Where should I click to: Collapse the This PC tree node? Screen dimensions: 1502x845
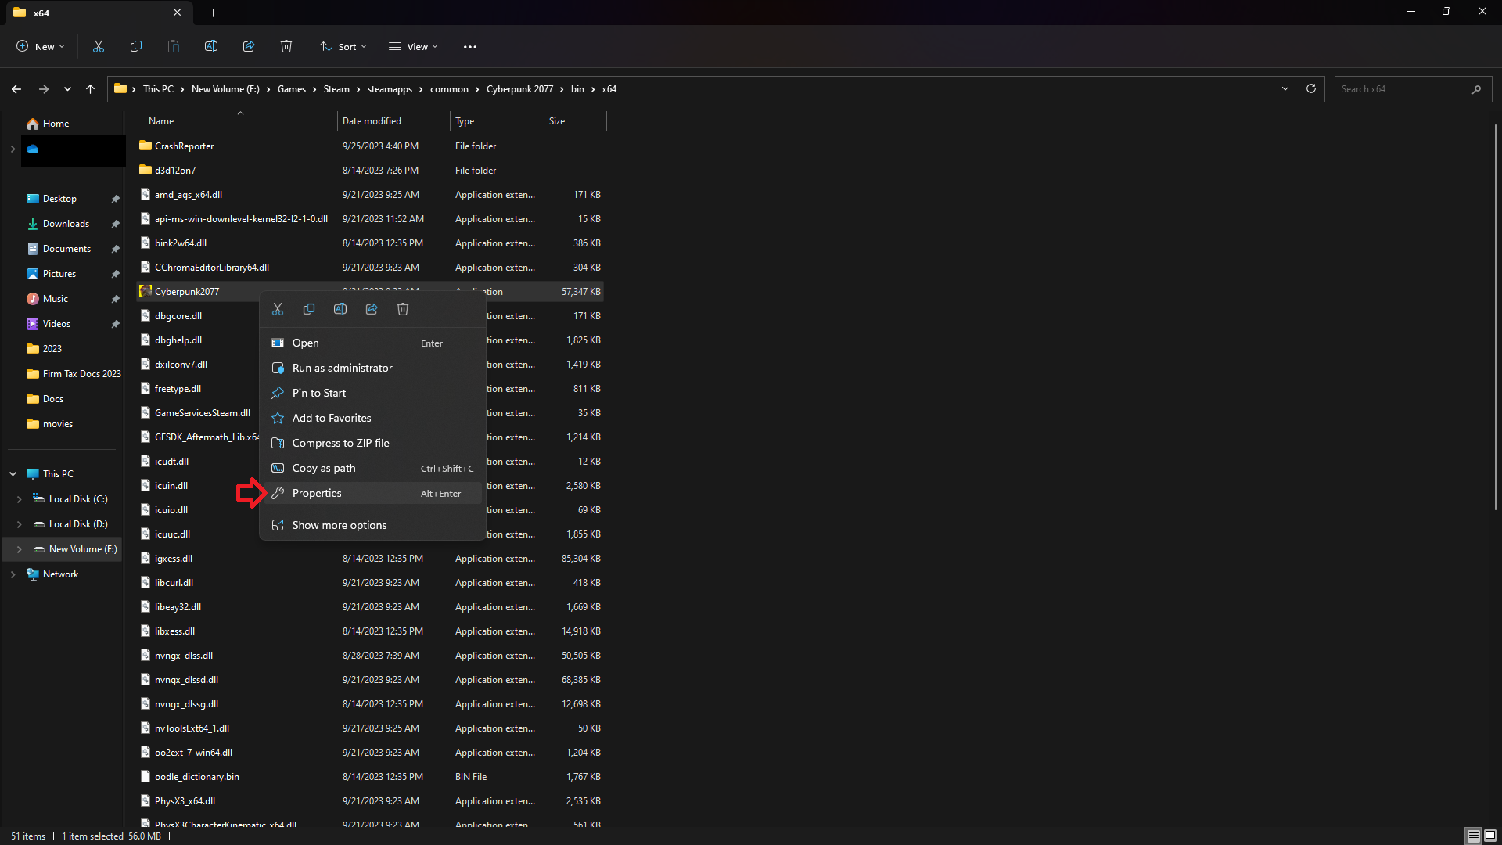pos(13,474)
